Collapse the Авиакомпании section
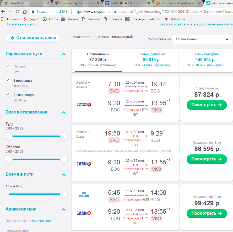This screenshot has width=233, height=232. [x=64, y=209]
